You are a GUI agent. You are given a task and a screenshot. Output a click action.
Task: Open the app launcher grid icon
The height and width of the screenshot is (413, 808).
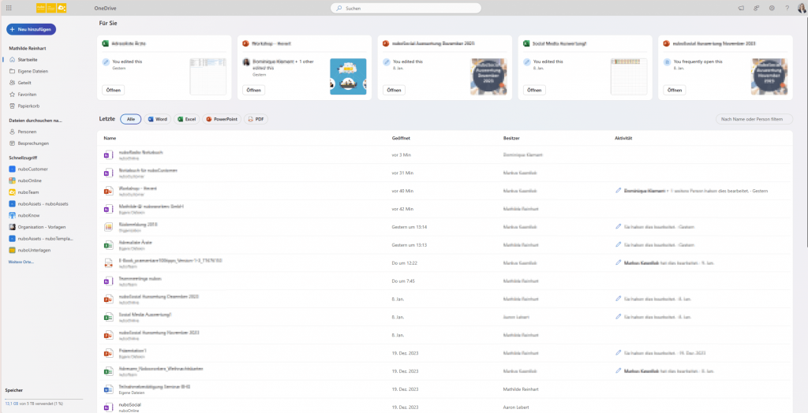(9, 8)
